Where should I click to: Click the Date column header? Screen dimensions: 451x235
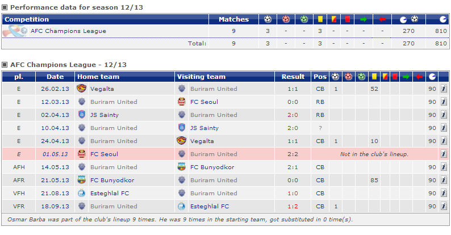55,77
